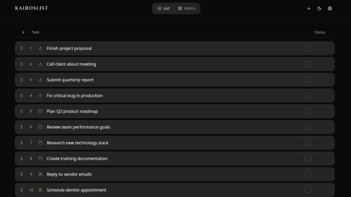
Task: Mark Finish project proposal as done
Action: coord(308,49)
